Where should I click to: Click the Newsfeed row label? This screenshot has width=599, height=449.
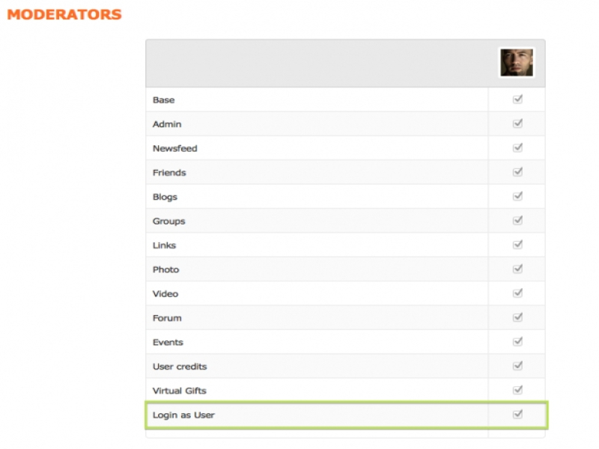[x=175, y=148]
